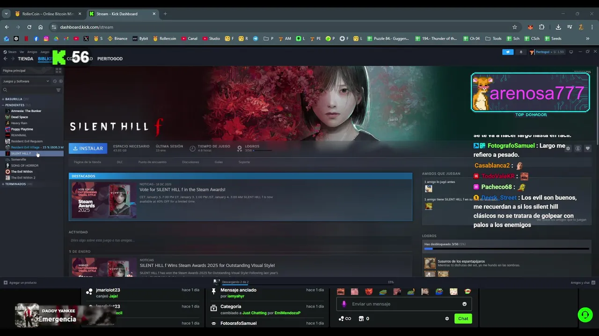This screenshot has height=336, width=599.
Task: Open Punto de encuentro tab
Action: pos(152,162)
